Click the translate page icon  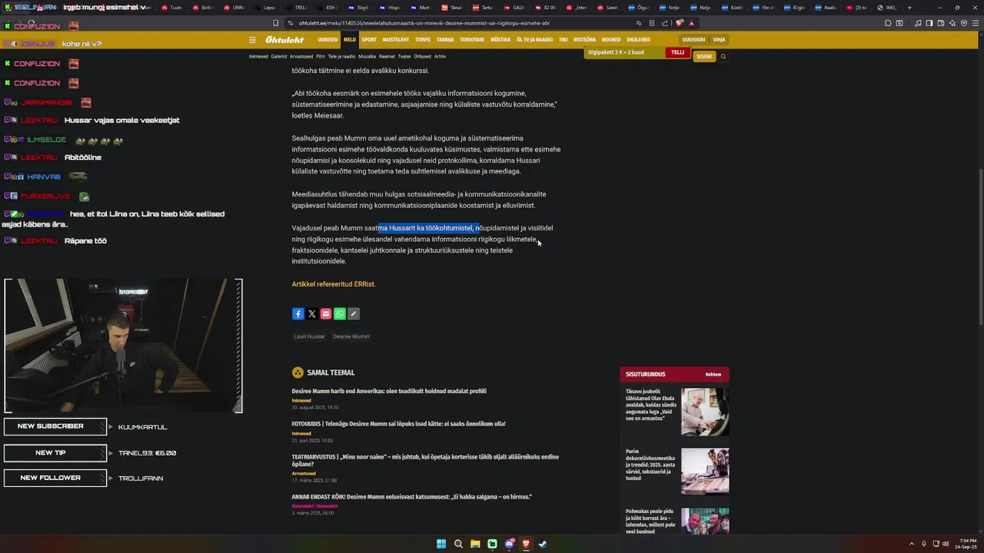638,23
